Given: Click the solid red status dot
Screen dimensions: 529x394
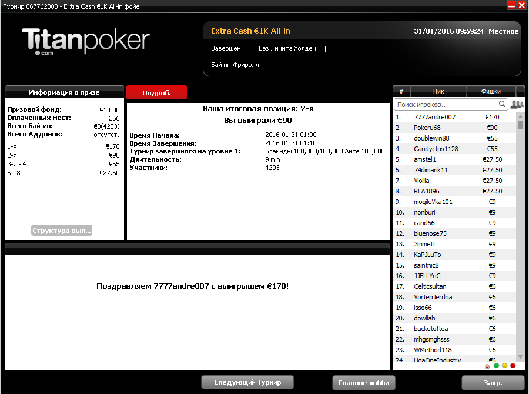Looking at the screenshot, I should pyautogui.click(x=513, y=366).
